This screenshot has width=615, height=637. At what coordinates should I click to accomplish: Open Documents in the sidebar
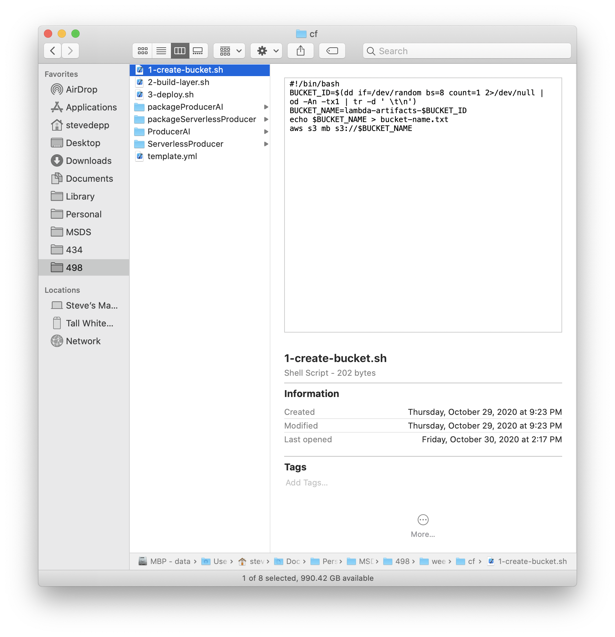click(89, 178)
